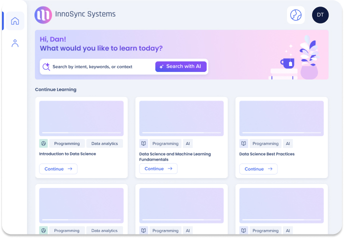
Task: Select the AI tag on Data Science Best Practices
Action: click(x=287, y=143)
